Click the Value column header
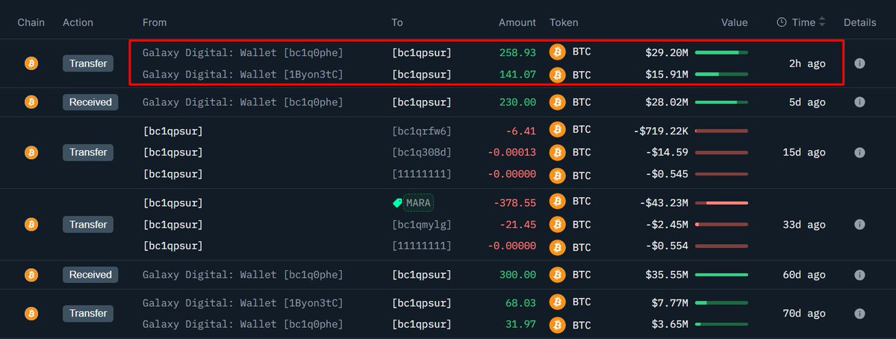This screenshot has width=896, height=339. click(734, 22)
